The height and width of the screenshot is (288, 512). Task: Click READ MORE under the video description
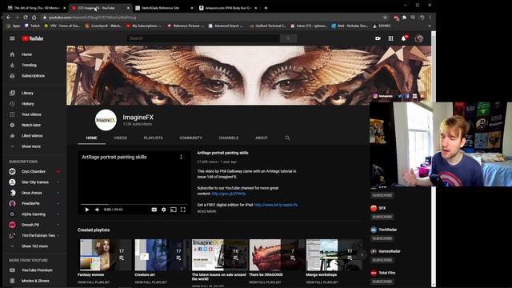click(x=206, y=211)
